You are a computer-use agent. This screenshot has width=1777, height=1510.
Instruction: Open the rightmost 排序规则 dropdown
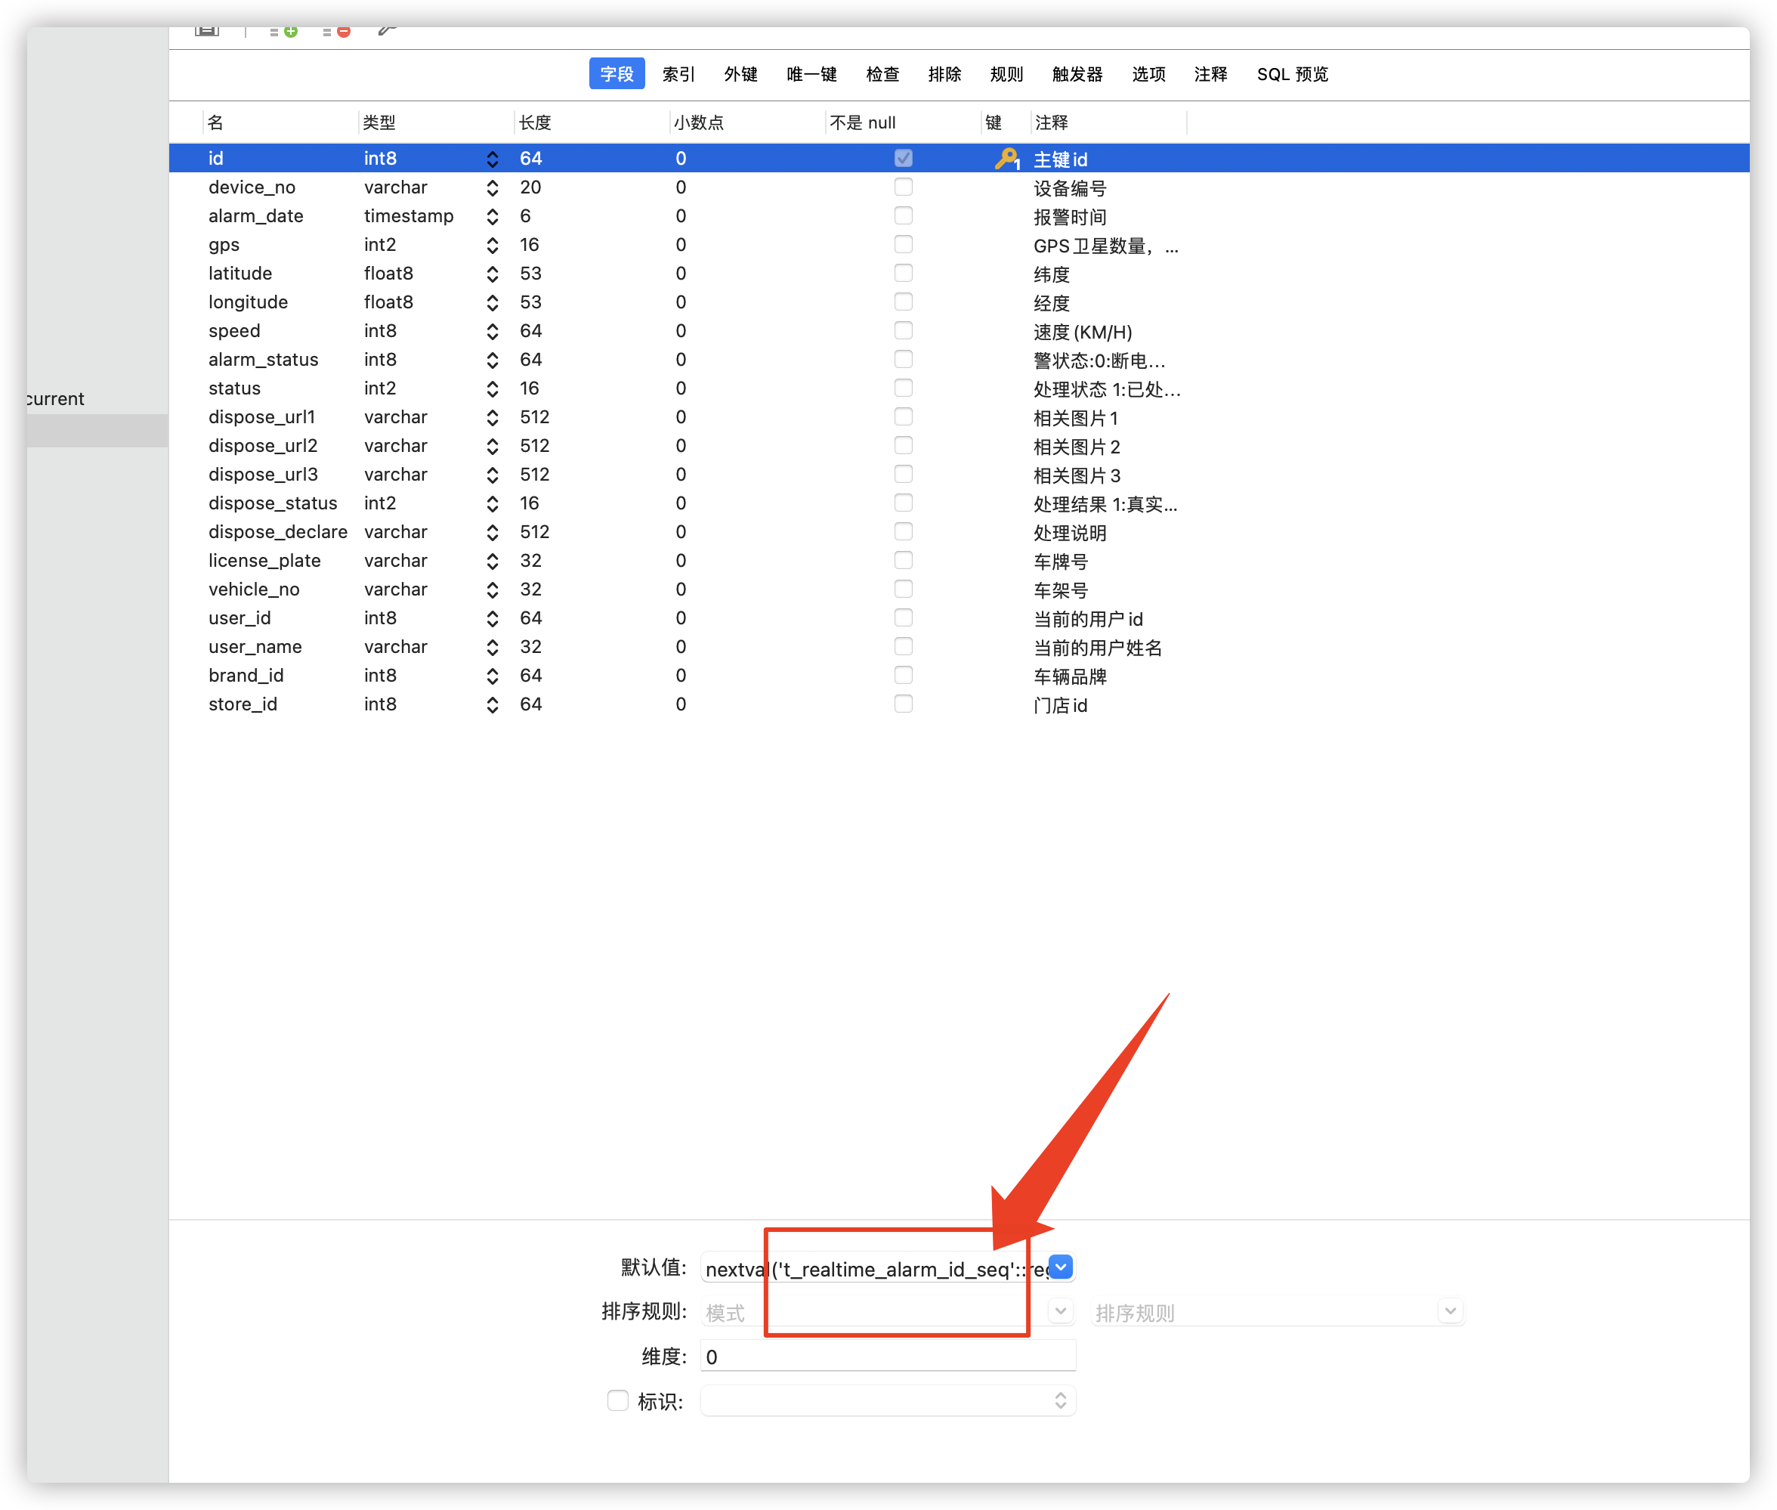pyautogui.click(x=1450, y=1310)
